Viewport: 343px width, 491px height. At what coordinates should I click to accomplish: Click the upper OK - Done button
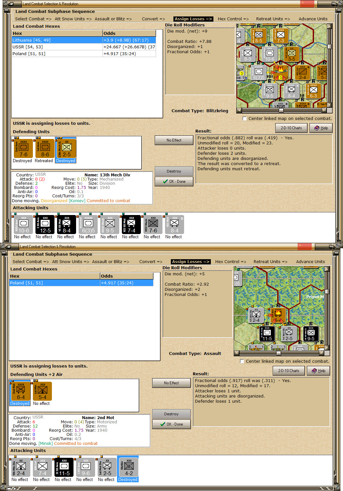point(174,182)
